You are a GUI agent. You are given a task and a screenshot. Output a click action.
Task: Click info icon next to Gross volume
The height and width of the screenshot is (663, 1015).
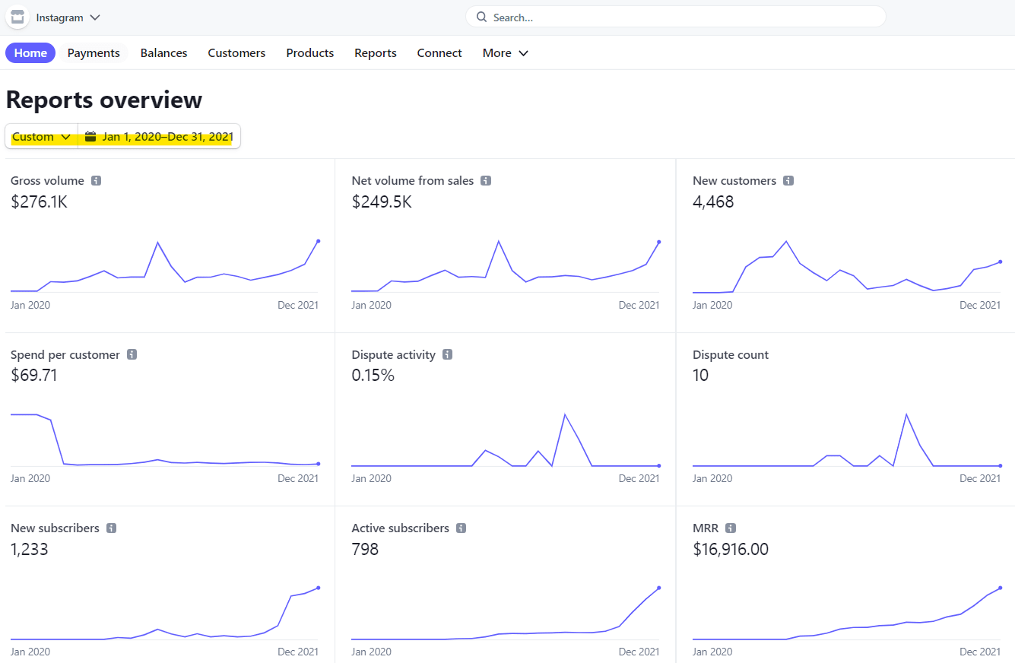coord(97,181)
